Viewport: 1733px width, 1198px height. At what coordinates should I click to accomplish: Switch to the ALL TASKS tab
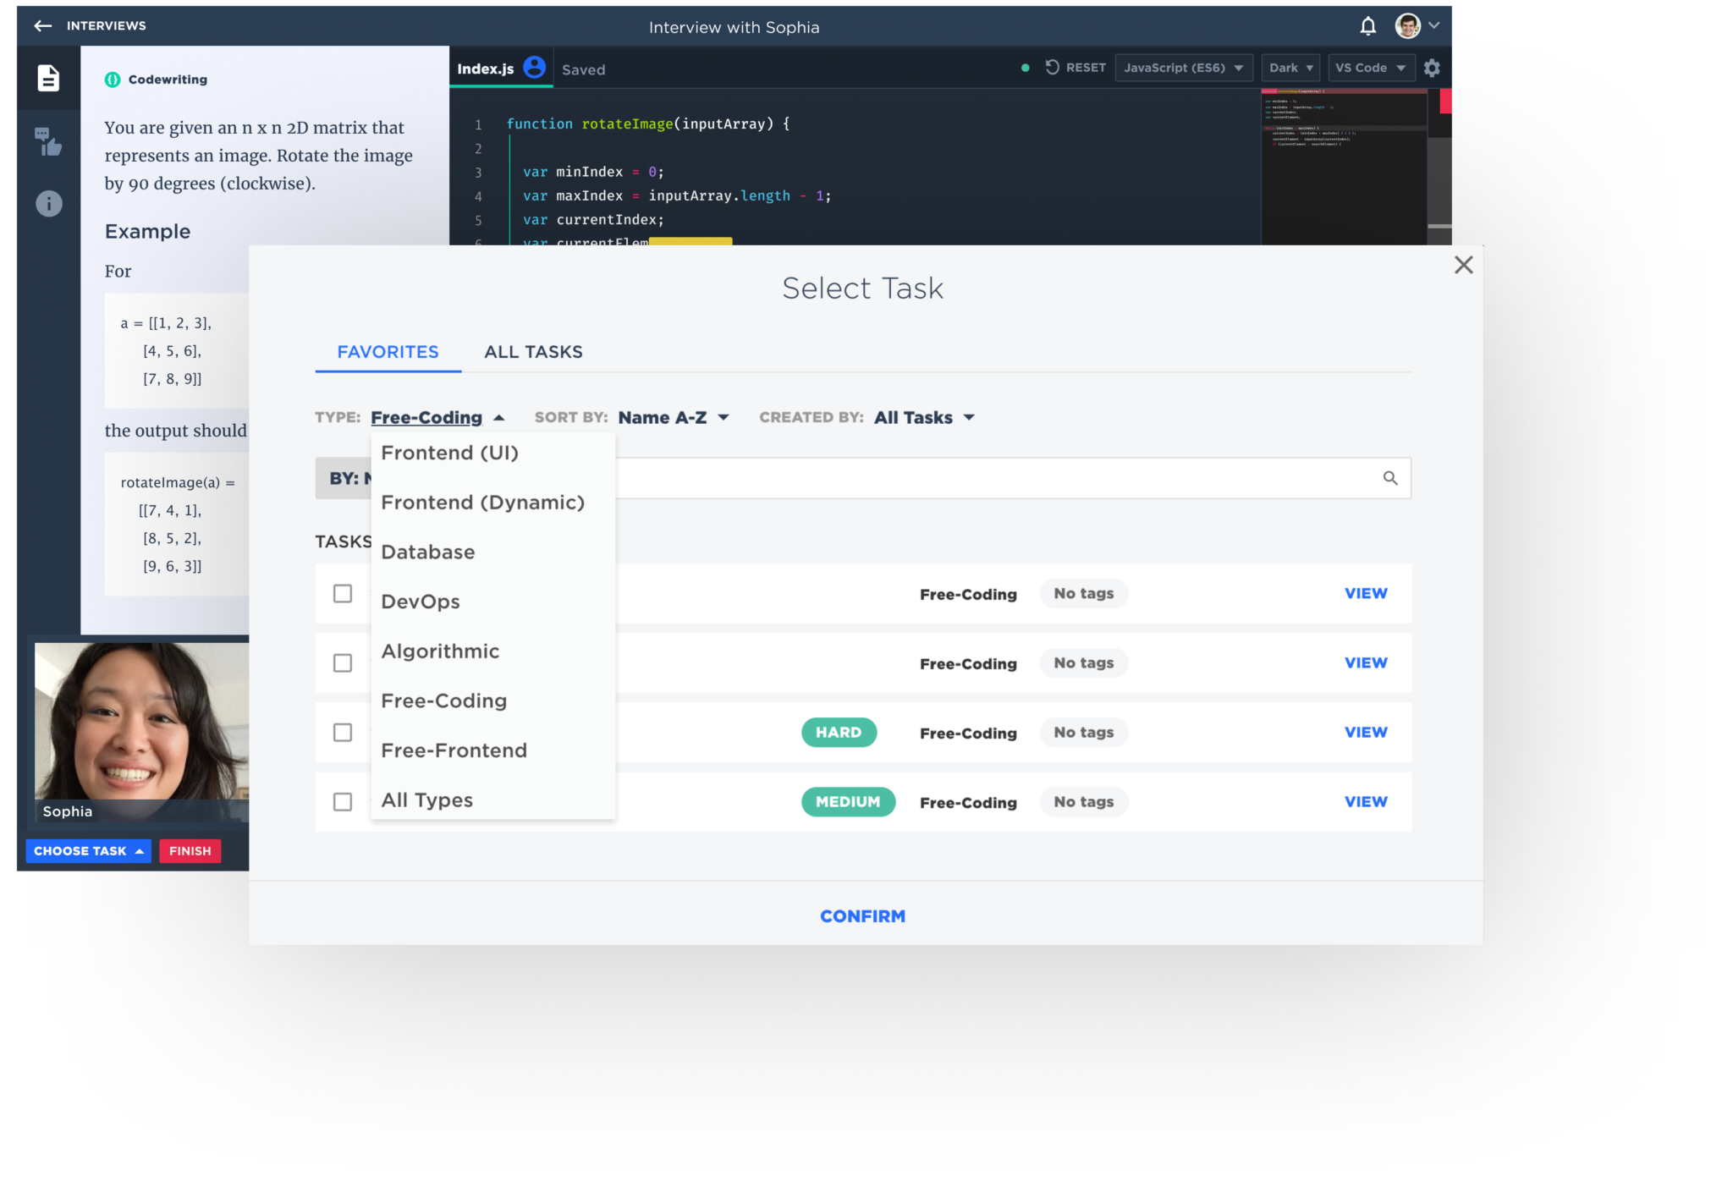[533, 351]
